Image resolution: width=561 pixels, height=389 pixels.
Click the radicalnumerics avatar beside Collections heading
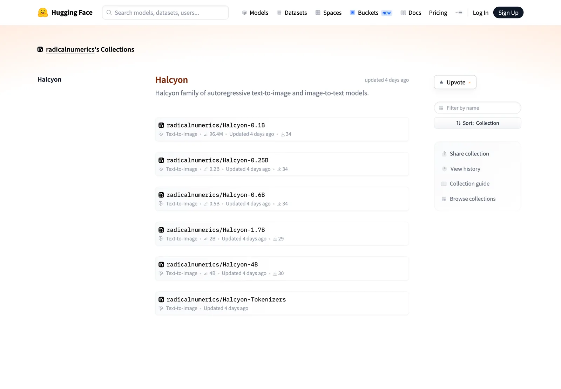[x=40, y=50]
